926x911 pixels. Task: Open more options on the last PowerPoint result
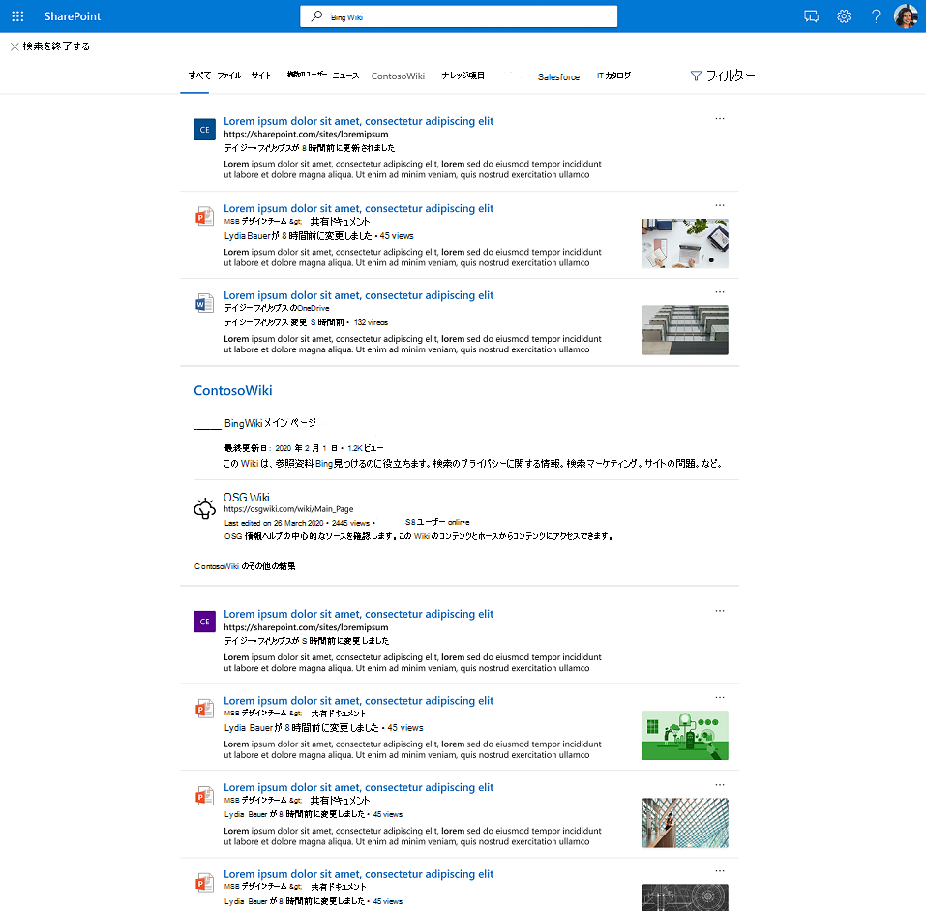(720, 869)
